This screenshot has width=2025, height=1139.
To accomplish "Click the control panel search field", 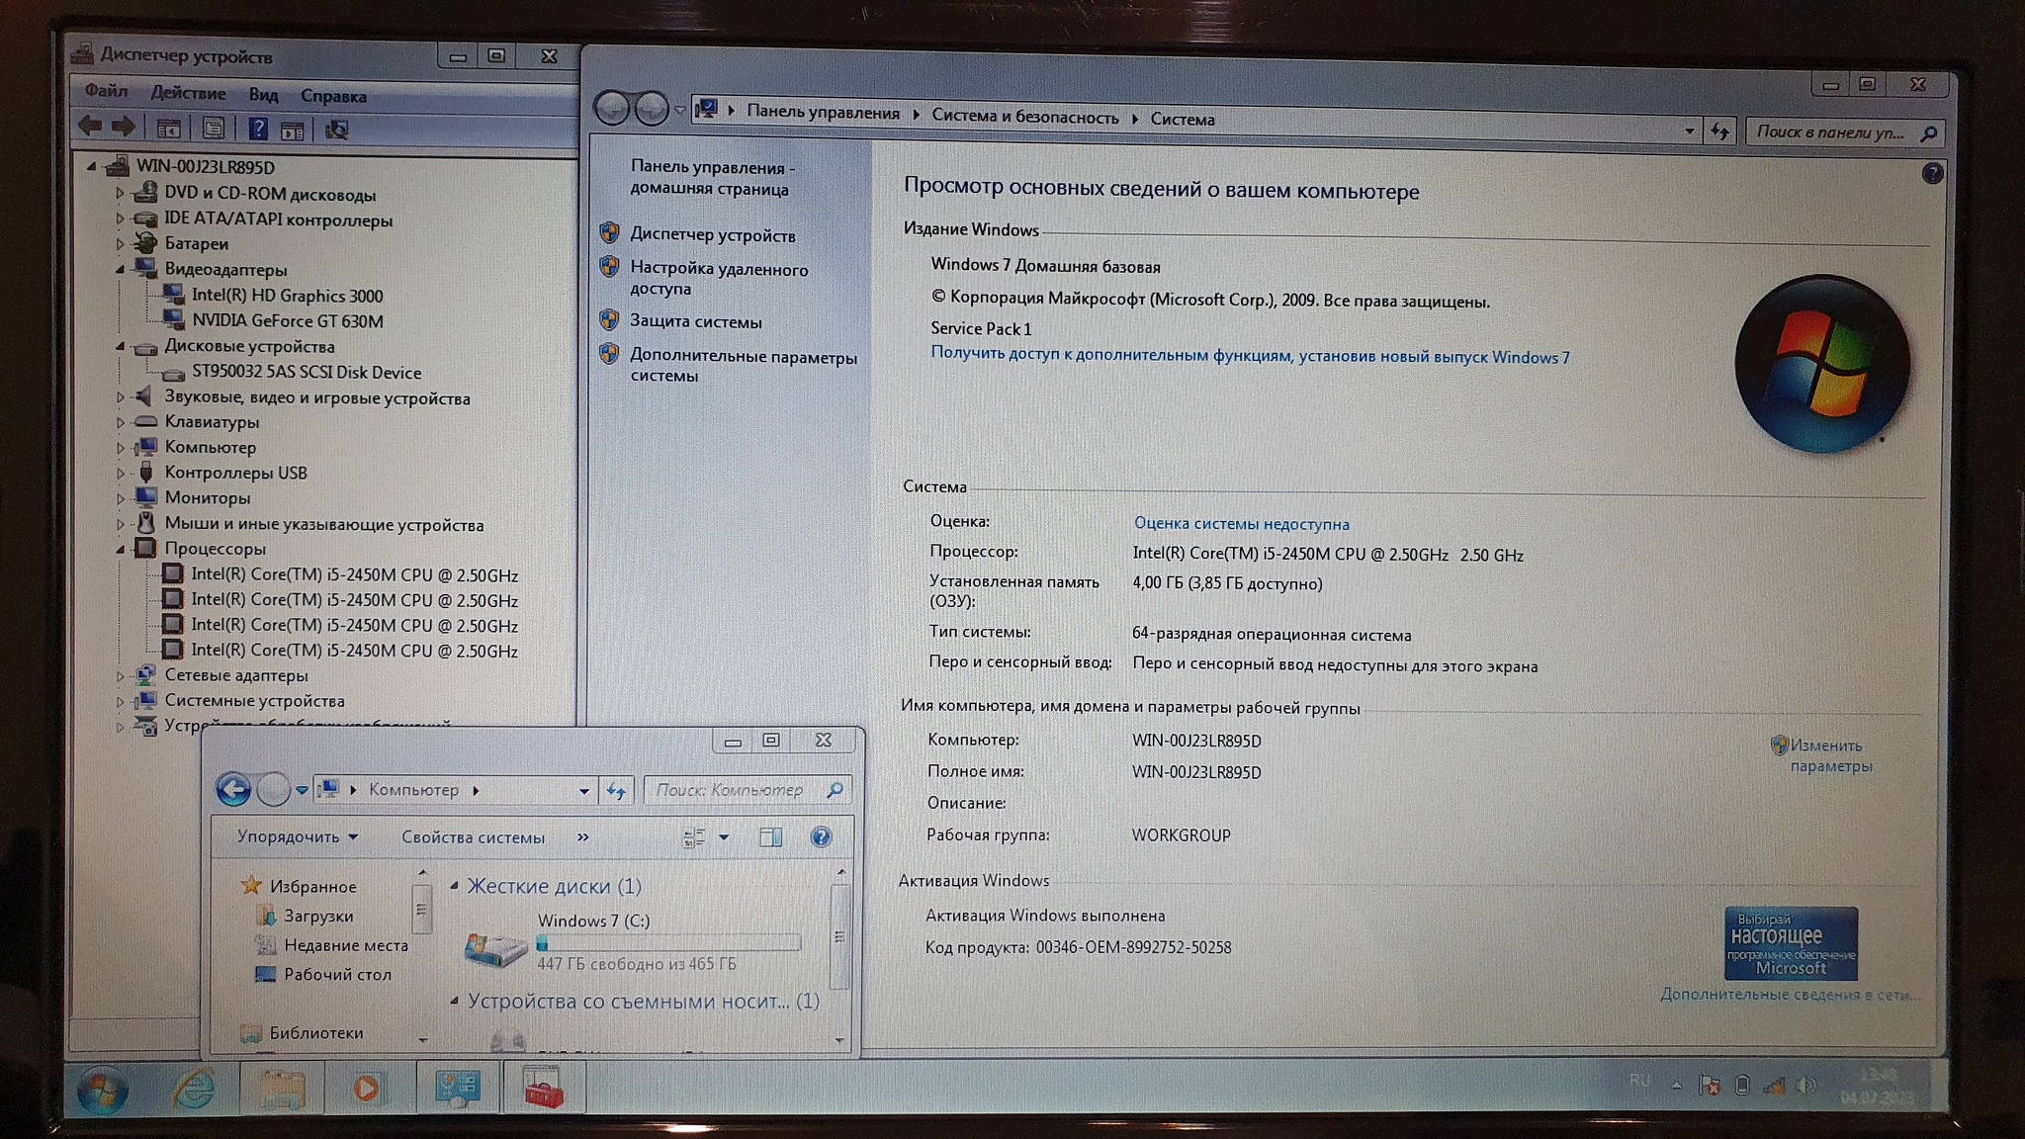I will (1831, 131).
